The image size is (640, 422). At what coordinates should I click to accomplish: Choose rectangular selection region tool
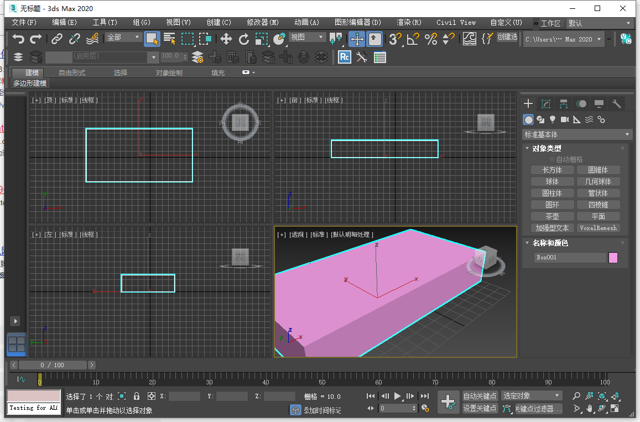pyautogui.click(x=188, y=39)
